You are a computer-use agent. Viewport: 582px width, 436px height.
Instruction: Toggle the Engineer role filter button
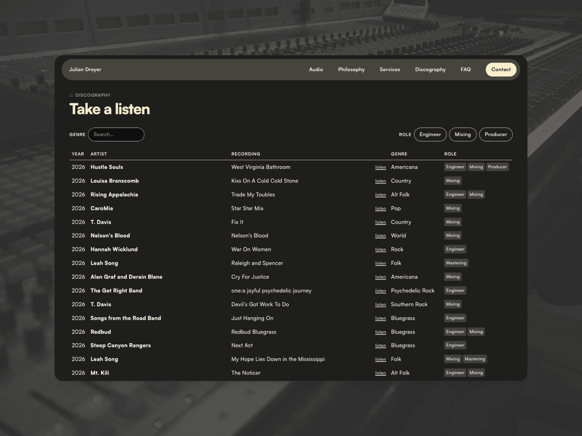pyautogui.click(x=430, y=134)
